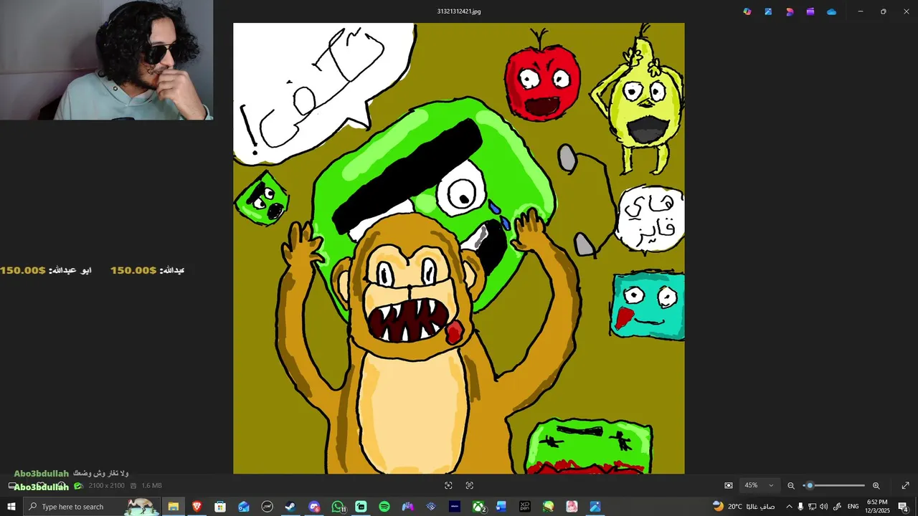Open Microsoft Word from the taskbar
The height and width of the screenshot is (516, 918).
(x=501, y=507)
